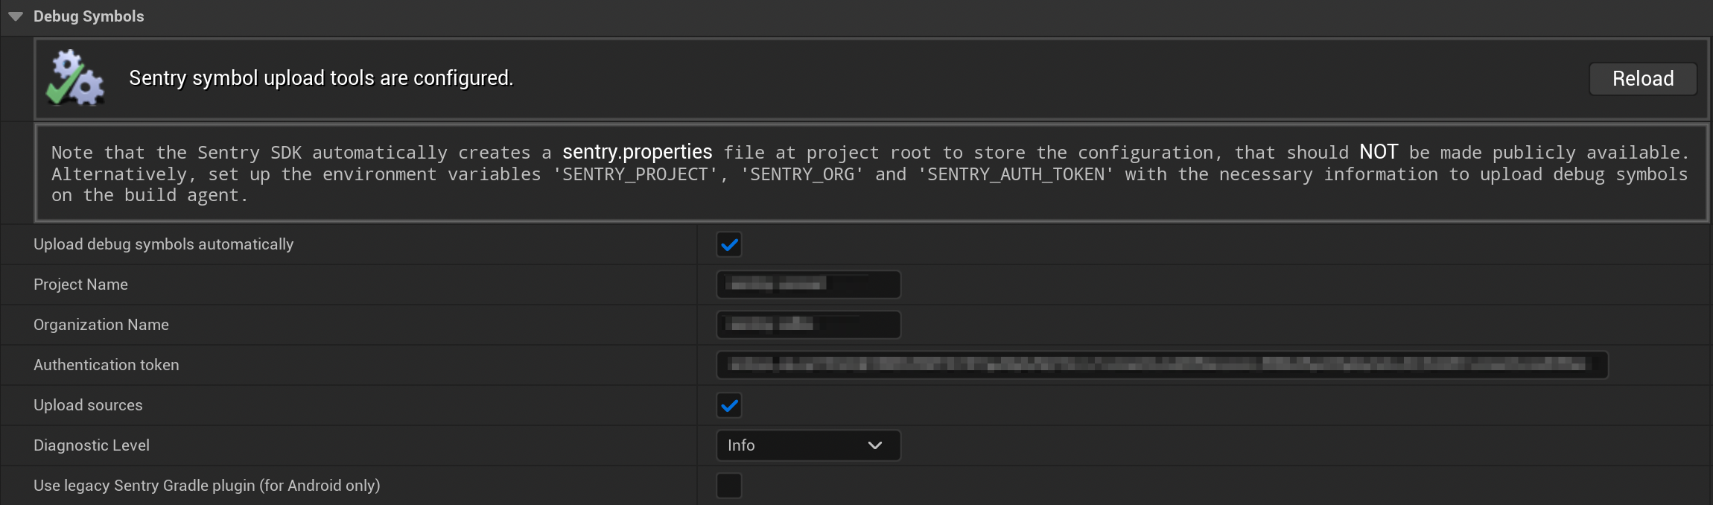The image size is (1713, 505).
Task: Click the green checkmark on the configuration icon
Action: click(x=66, y=88)
